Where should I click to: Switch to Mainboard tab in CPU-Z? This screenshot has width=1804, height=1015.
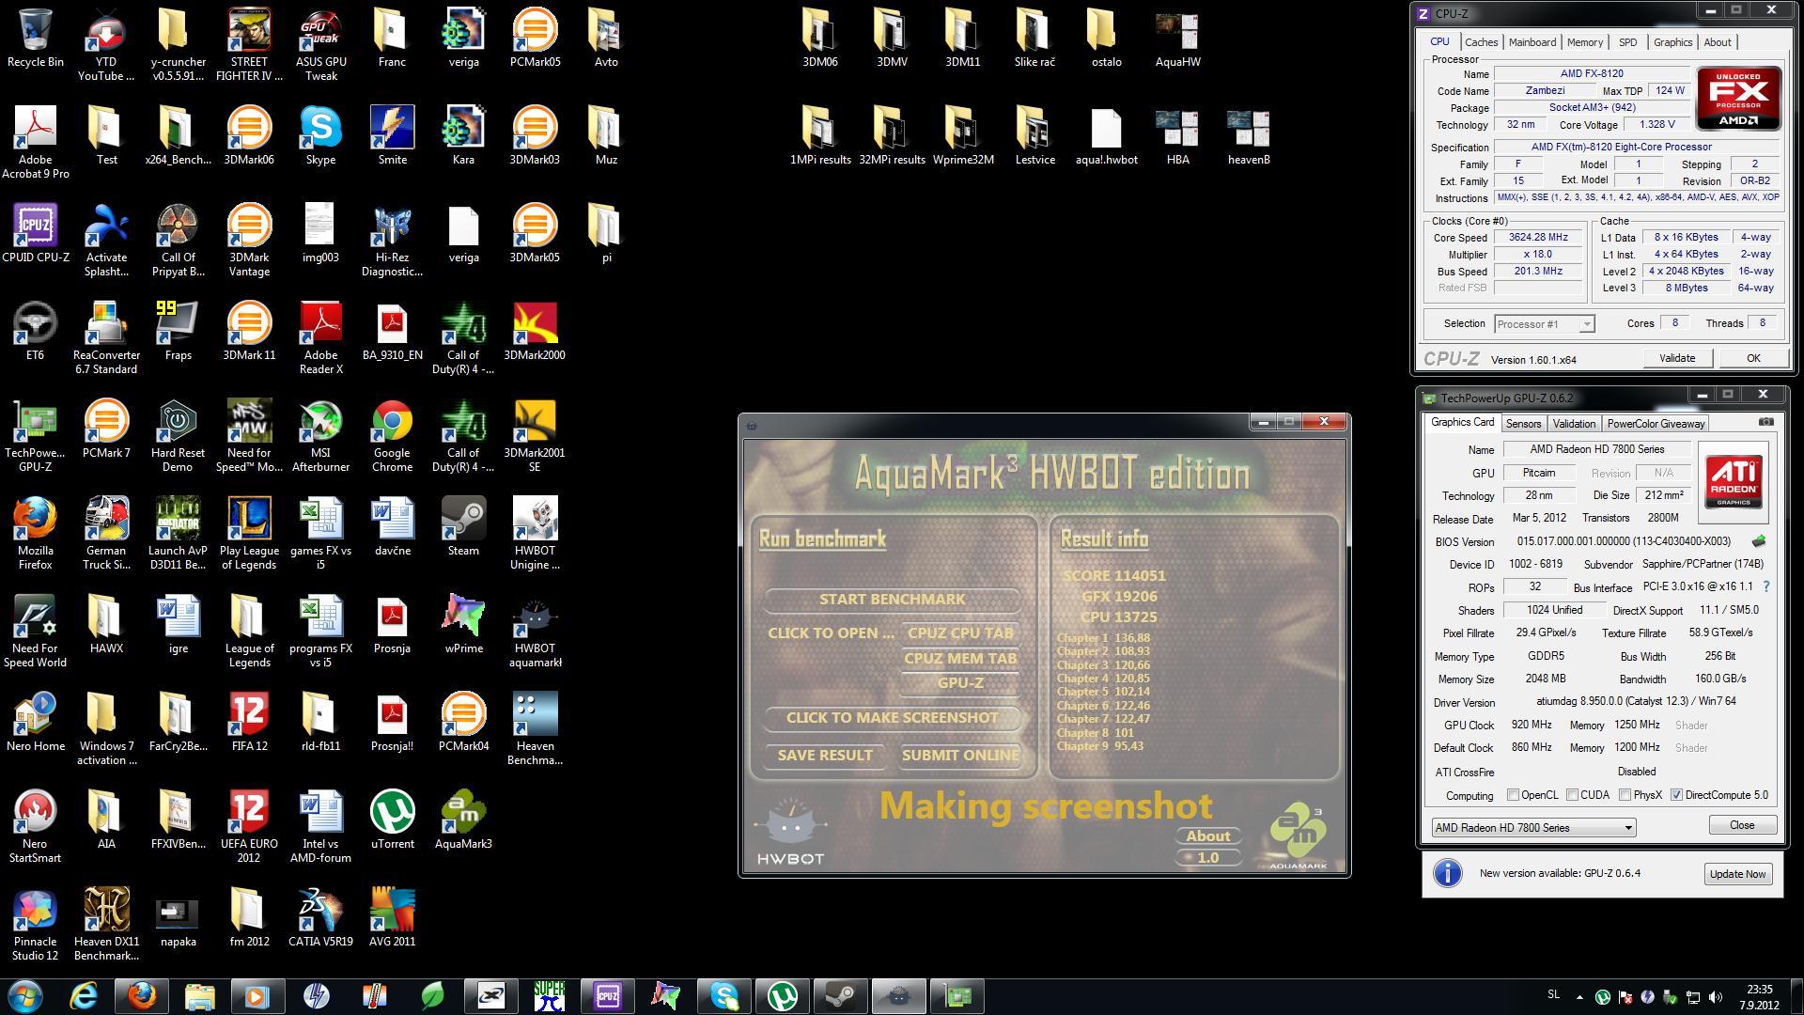(1532, 42)
